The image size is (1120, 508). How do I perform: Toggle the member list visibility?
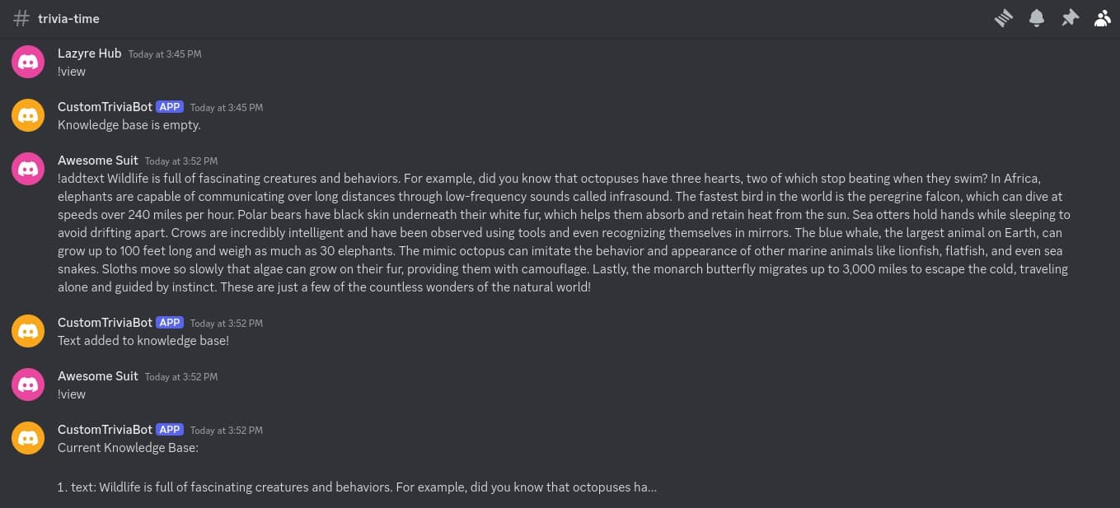[1102, 17]
